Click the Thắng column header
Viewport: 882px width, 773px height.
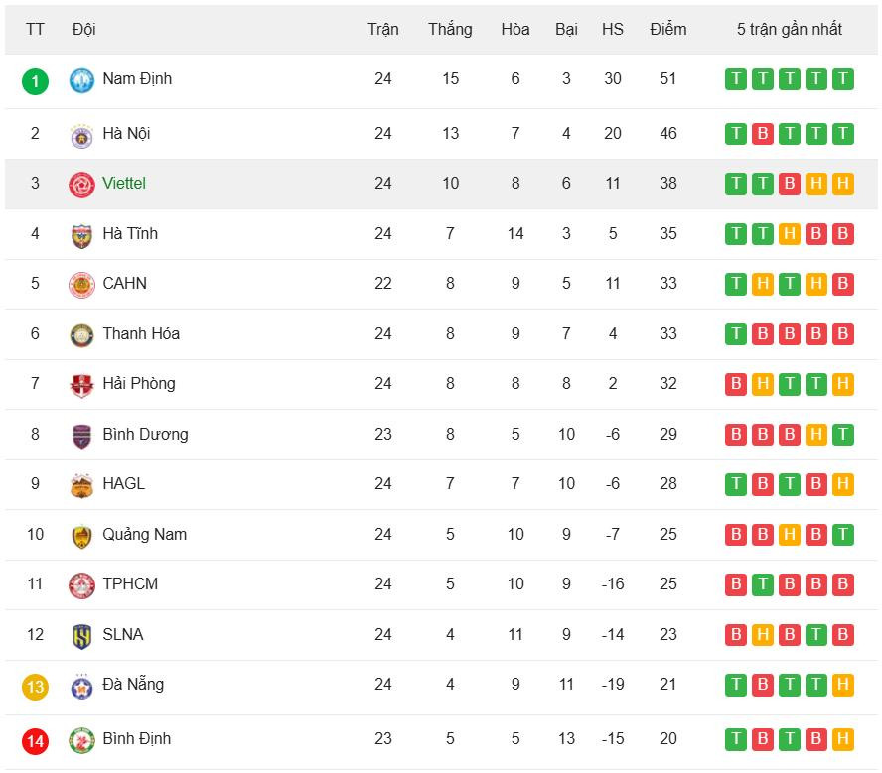tap(450, 29)
